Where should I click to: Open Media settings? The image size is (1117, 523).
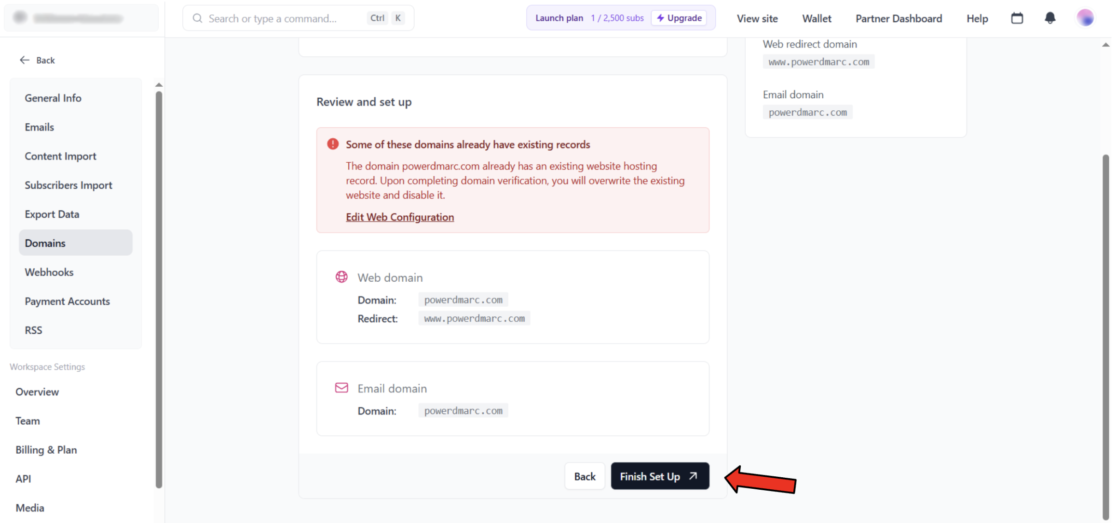tap(30, 508)
